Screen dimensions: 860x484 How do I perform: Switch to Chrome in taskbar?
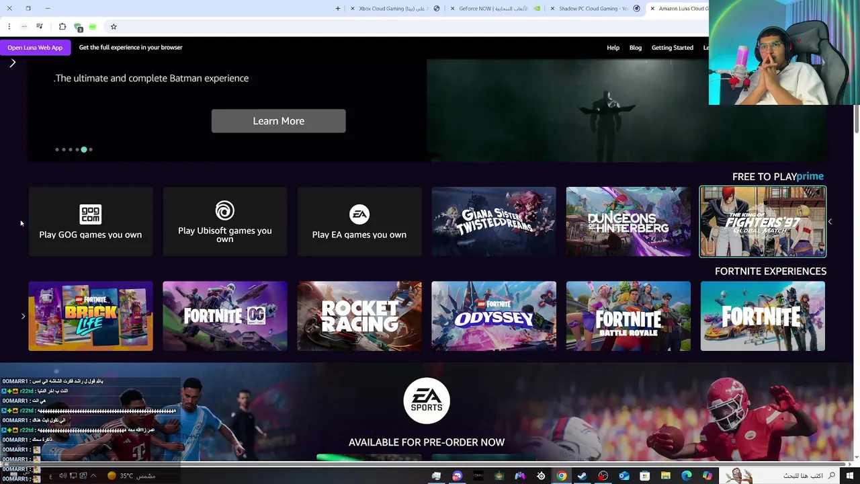pos(562,476)
